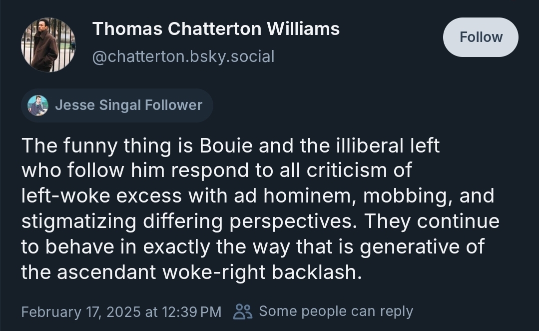Click Jesse Singal's small avatar icon
This screenshot has width=539, height=331.
coord(38,105)
